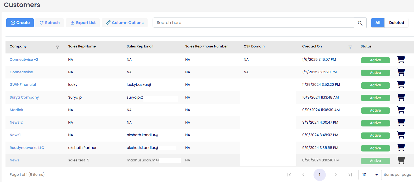The image size is (414, 182).
Task: Refresh the customer list
Action: click(50, 23)
